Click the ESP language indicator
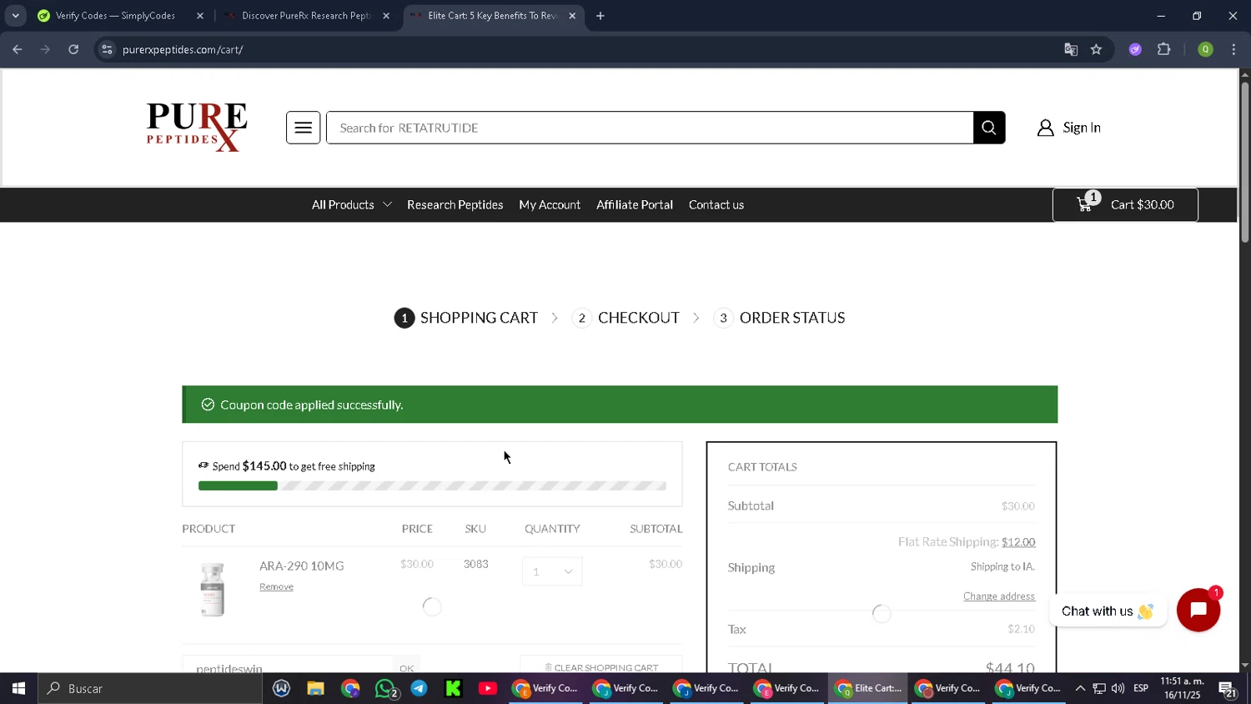 [1141, 688]
